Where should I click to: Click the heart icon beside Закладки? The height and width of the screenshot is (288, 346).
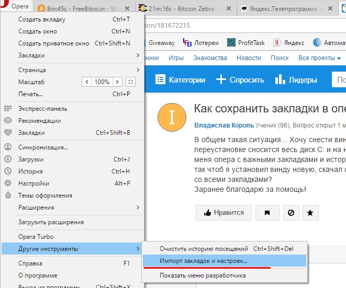coord(8,132)
